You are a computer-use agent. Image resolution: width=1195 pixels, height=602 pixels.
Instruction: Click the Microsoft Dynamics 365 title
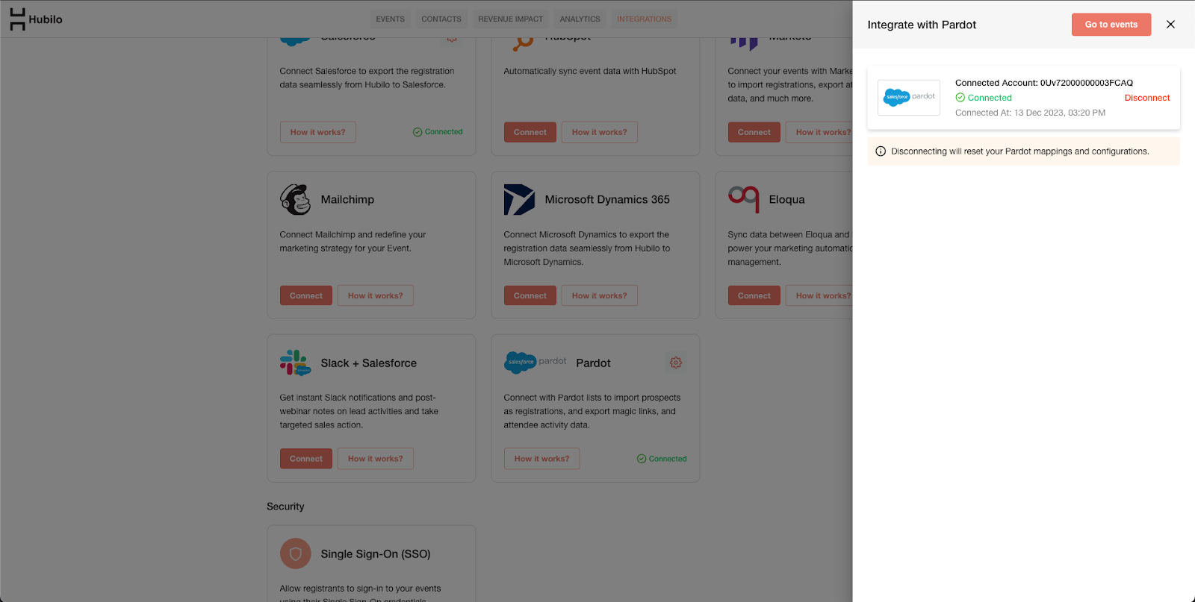pyautogui.click(x=607, y=199)
